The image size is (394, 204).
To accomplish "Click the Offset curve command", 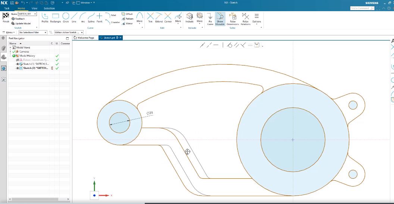I will coord(127,14).
